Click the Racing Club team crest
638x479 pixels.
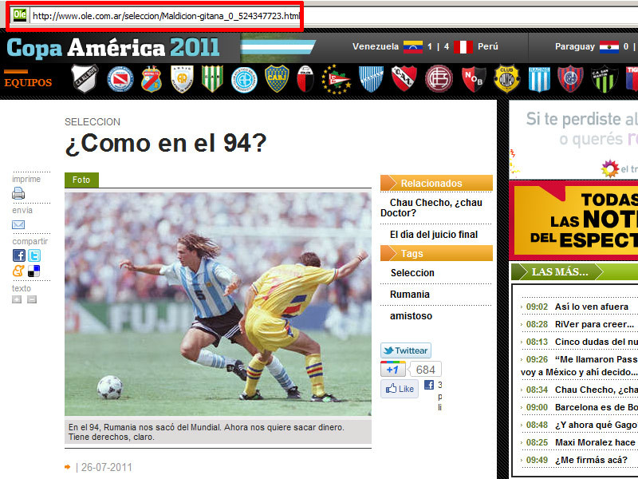coord(539,79)
